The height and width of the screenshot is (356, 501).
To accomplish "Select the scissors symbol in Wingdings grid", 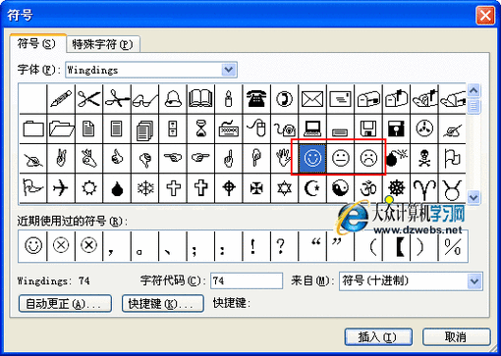I will pos(88,98).
